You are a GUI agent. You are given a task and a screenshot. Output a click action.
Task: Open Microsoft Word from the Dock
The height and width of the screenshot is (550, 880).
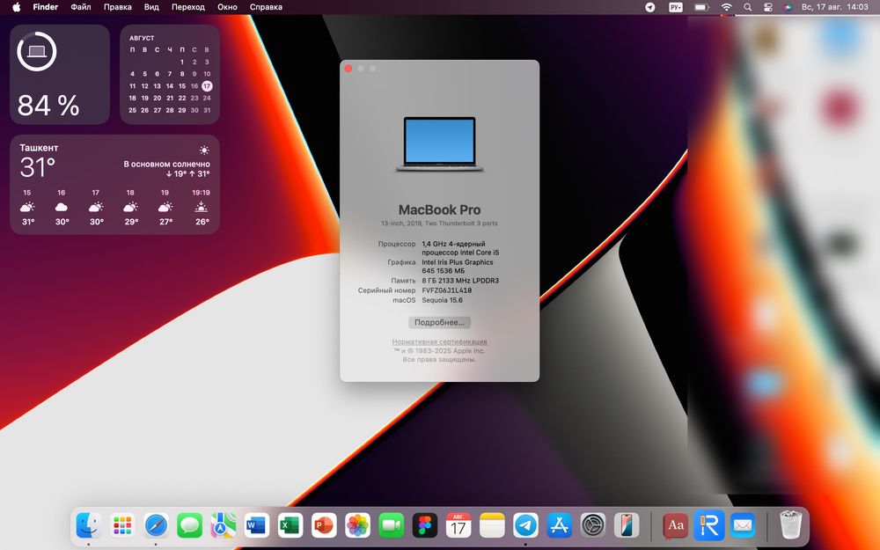pos(256,526)
